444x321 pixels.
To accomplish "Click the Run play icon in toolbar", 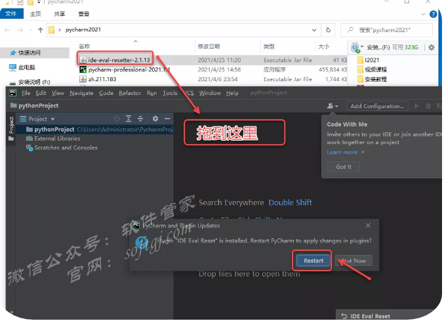I will pos(416,106).
